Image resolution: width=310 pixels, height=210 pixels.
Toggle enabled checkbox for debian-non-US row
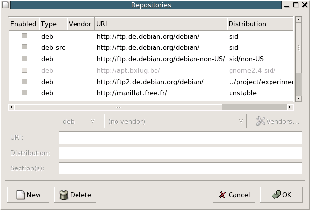tap(24, 58)
